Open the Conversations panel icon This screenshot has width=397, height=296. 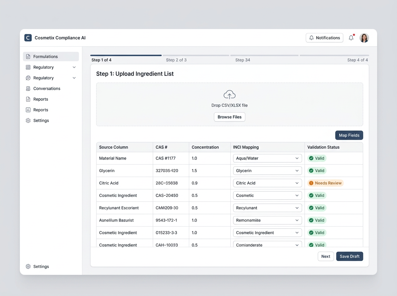point(28,88)
